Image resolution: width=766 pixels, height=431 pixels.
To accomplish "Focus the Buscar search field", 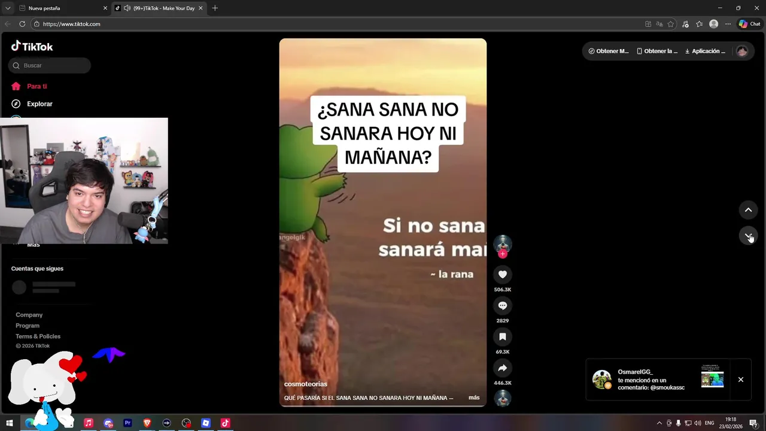I will (x=50, y=65).
